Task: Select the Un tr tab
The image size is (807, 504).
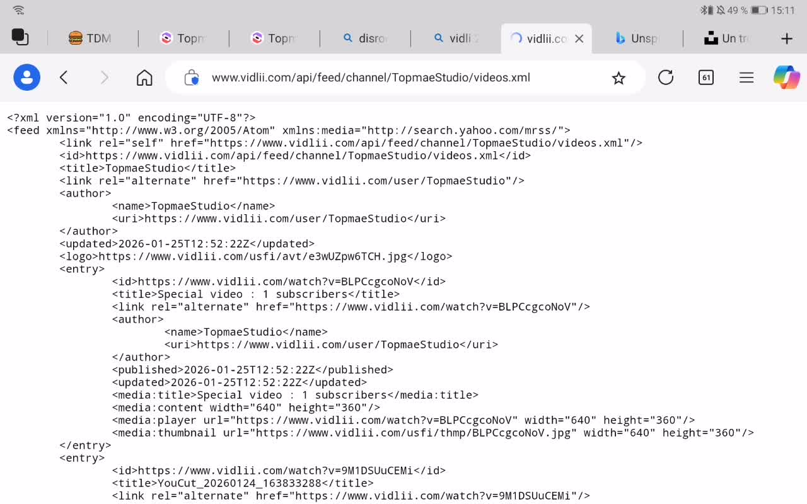Action: pos(727,38)
